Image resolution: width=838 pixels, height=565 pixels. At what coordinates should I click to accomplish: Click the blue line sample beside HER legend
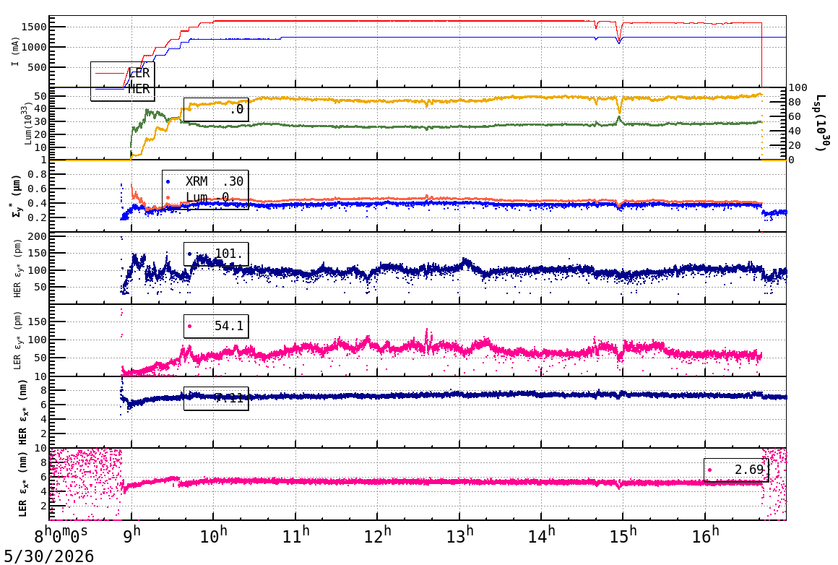[x=111, y=89]
